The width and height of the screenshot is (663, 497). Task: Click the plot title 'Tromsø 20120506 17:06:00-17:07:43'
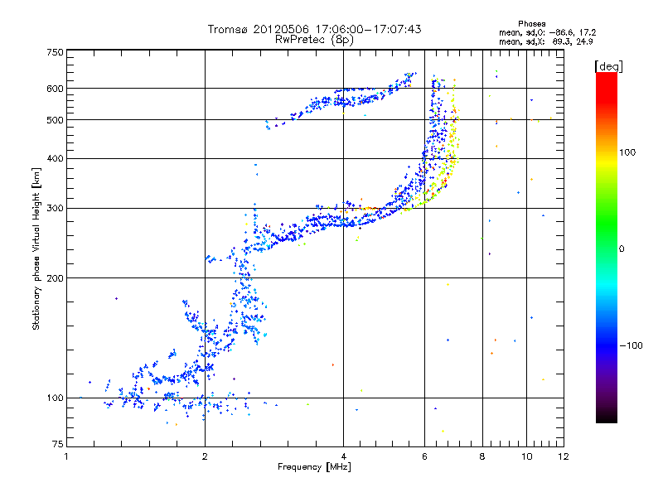[314, 29]
